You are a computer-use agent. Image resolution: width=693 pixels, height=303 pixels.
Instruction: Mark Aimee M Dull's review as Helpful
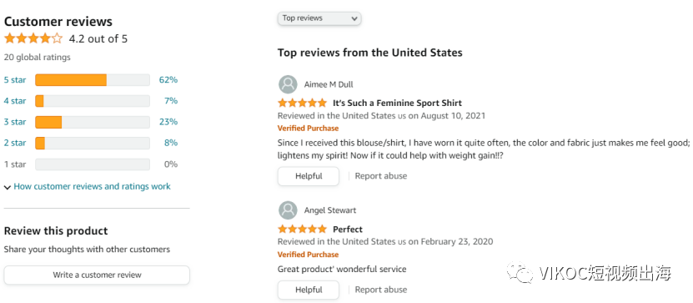point(309,176)
